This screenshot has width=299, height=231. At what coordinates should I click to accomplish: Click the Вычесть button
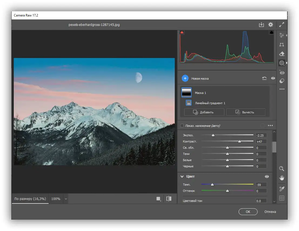pos(246,112)
